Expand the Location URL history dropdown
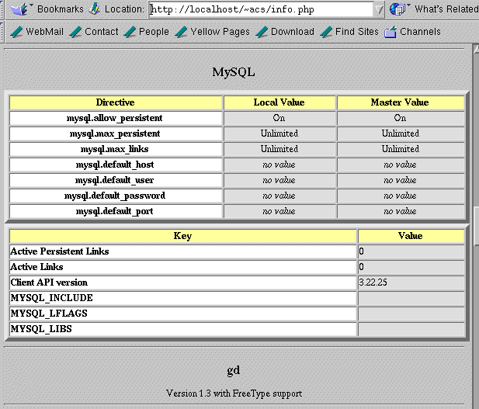Image resolution: width=479 pixels, height=409 pixels. 379,9
